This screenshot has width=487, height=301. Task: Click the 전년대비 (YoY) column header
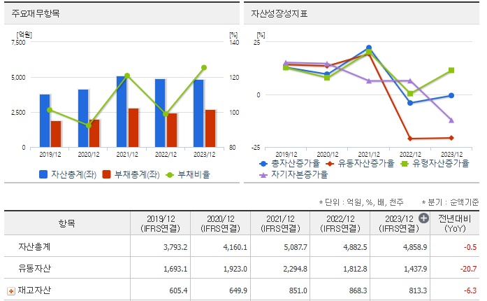455,223
